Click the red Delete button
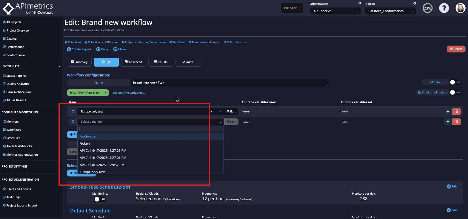 [456, 49]
